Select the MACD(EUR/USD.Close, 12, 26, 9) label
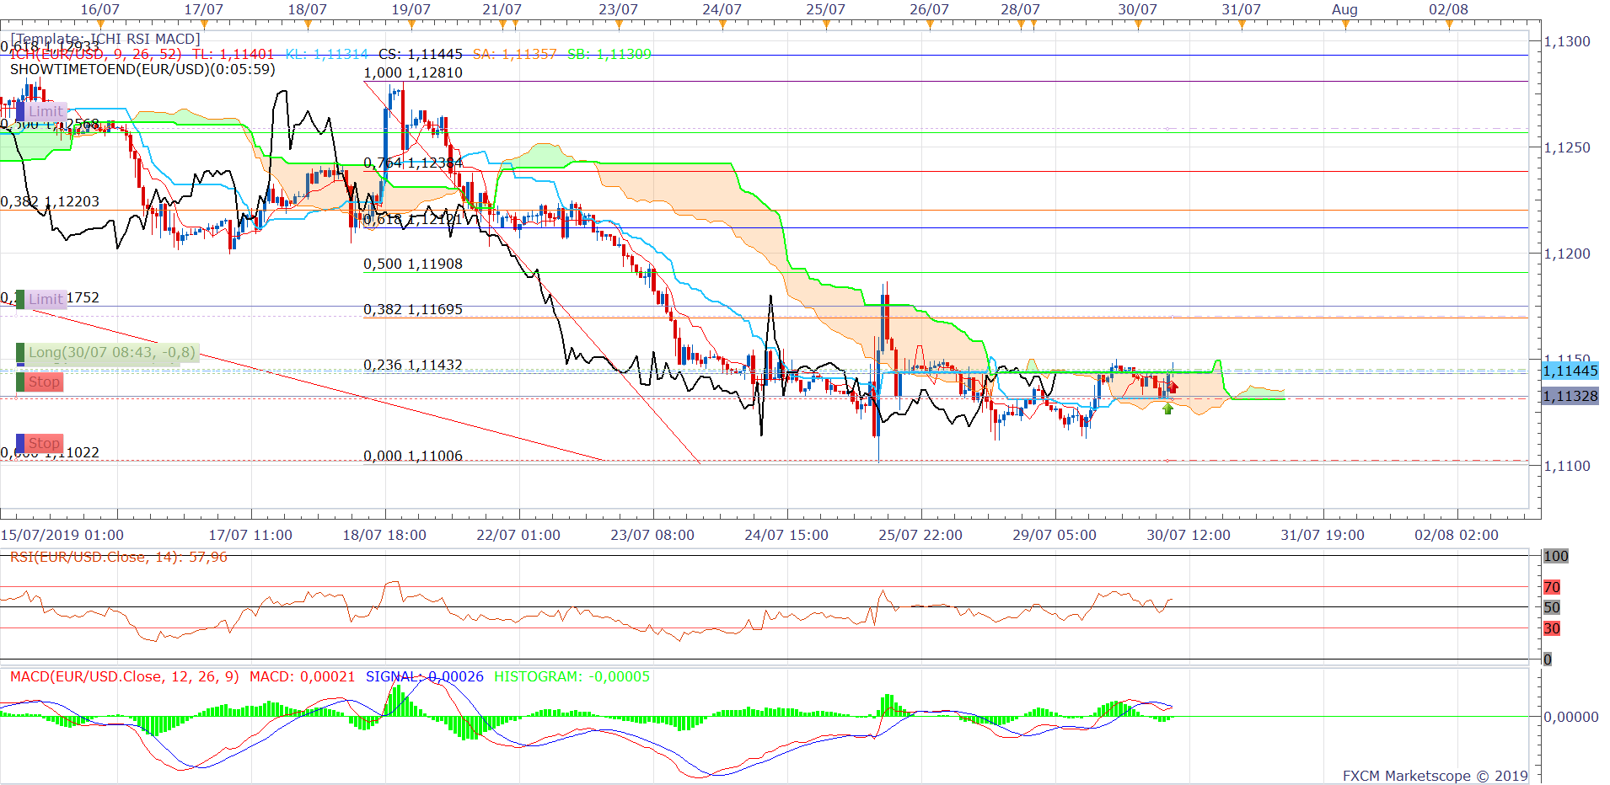1610x785 pixels. (125, 676)
